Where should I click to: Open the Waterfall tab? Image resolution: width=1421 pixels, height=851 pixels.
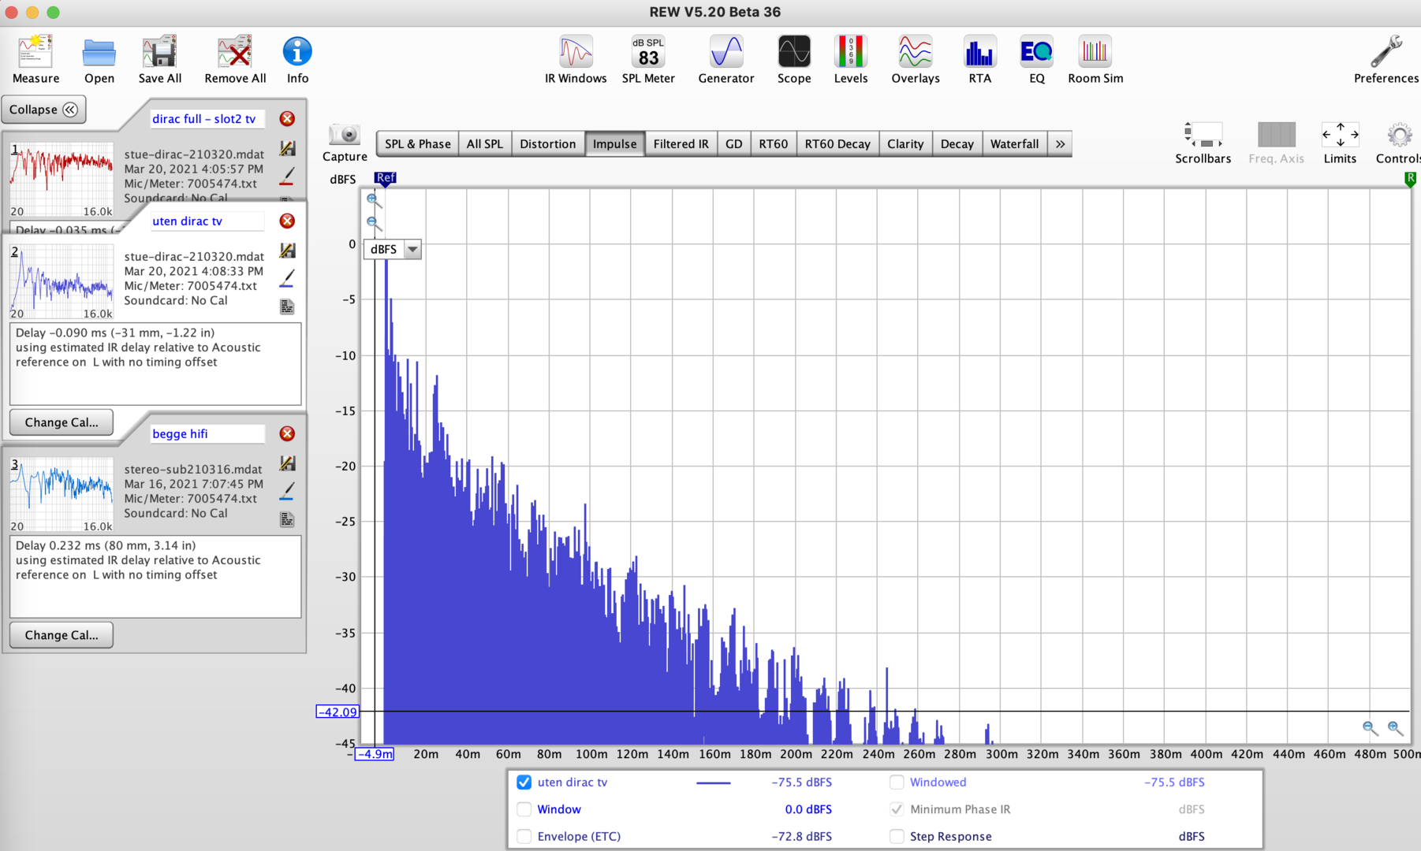pos(1014,143)
